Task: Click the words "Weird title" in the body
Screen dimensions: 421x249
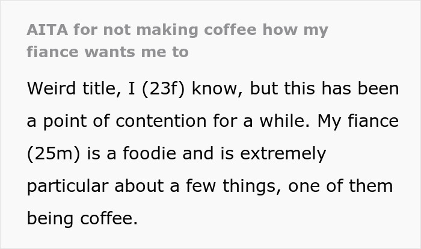Action: click(67, 89)
